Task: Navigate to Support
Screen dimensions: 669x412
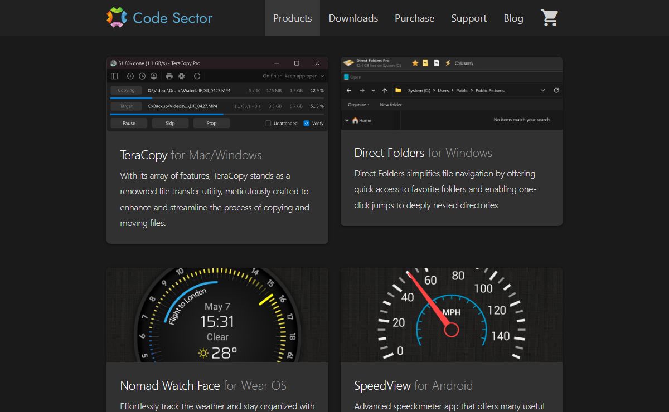Action: (469, 18)
